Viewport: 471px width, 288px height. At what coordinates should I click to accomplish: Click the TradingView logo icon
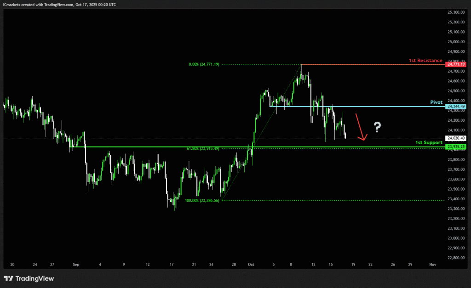pyautogui.click(x=8, y=278)
